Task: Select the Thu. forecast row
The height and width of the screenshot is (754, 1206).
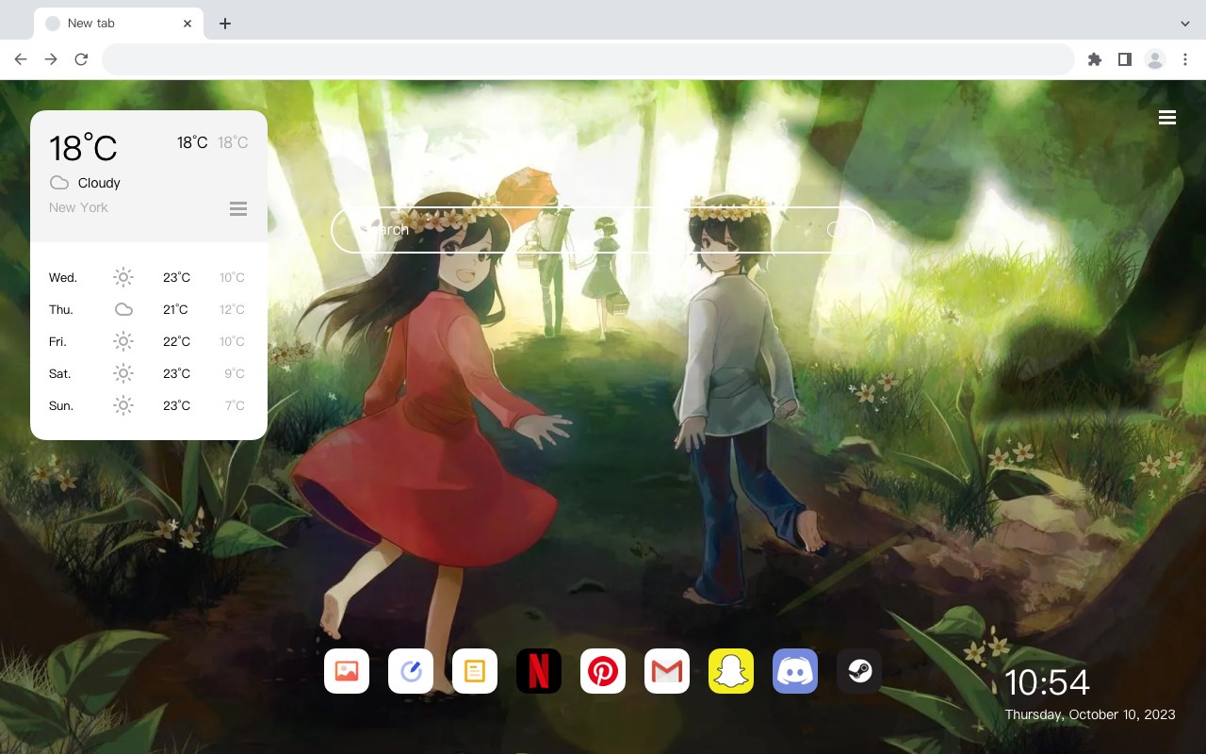Action: point(149,309)
